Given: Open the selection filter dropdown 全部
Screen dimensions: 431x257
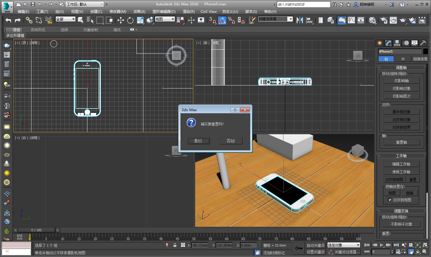Looking at the screenshot, I should (66, 19).
